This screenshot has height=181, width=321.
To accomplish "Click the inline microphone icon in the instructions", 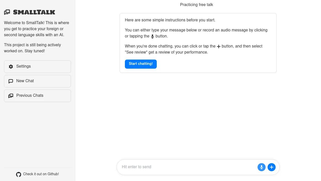I will 152,36.
